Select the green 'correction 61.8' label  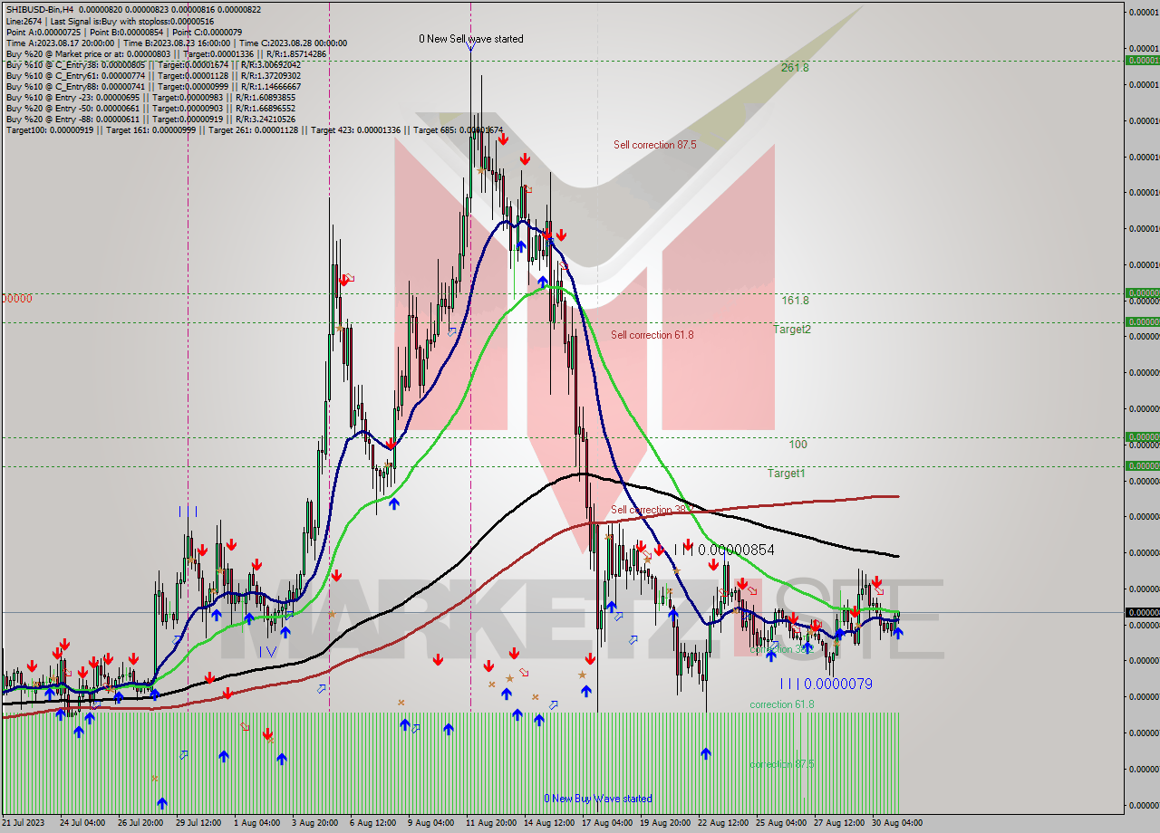781,704
